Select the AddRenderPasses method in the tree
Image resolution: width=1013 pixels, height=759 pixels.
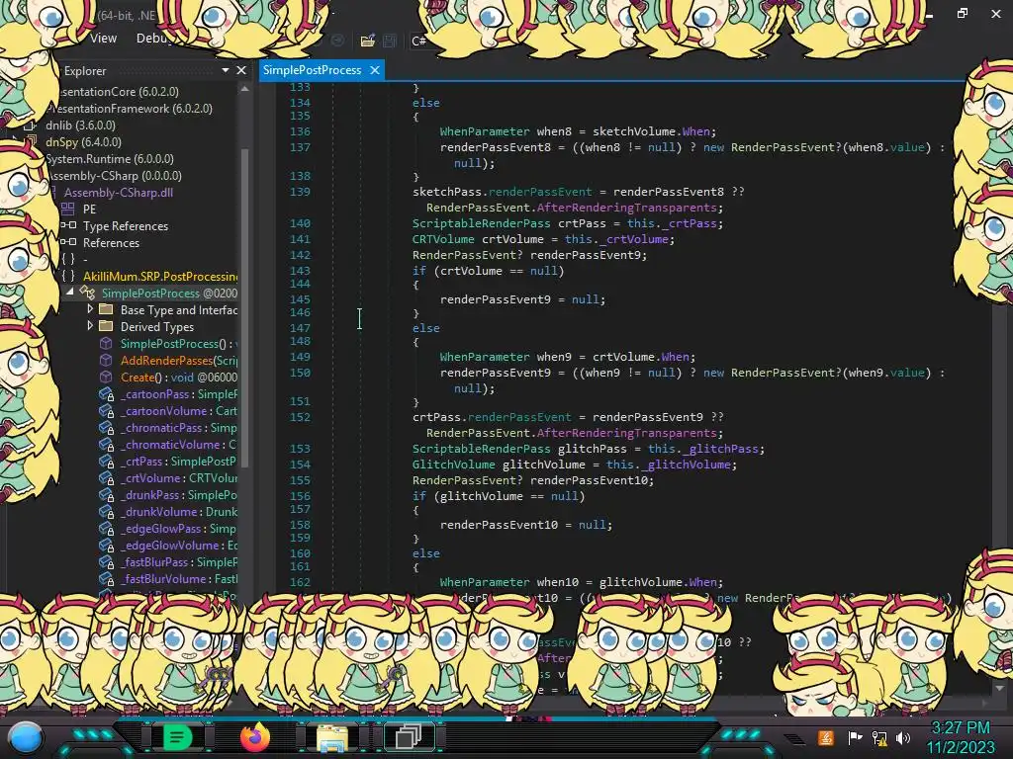(x=179, y=360)
